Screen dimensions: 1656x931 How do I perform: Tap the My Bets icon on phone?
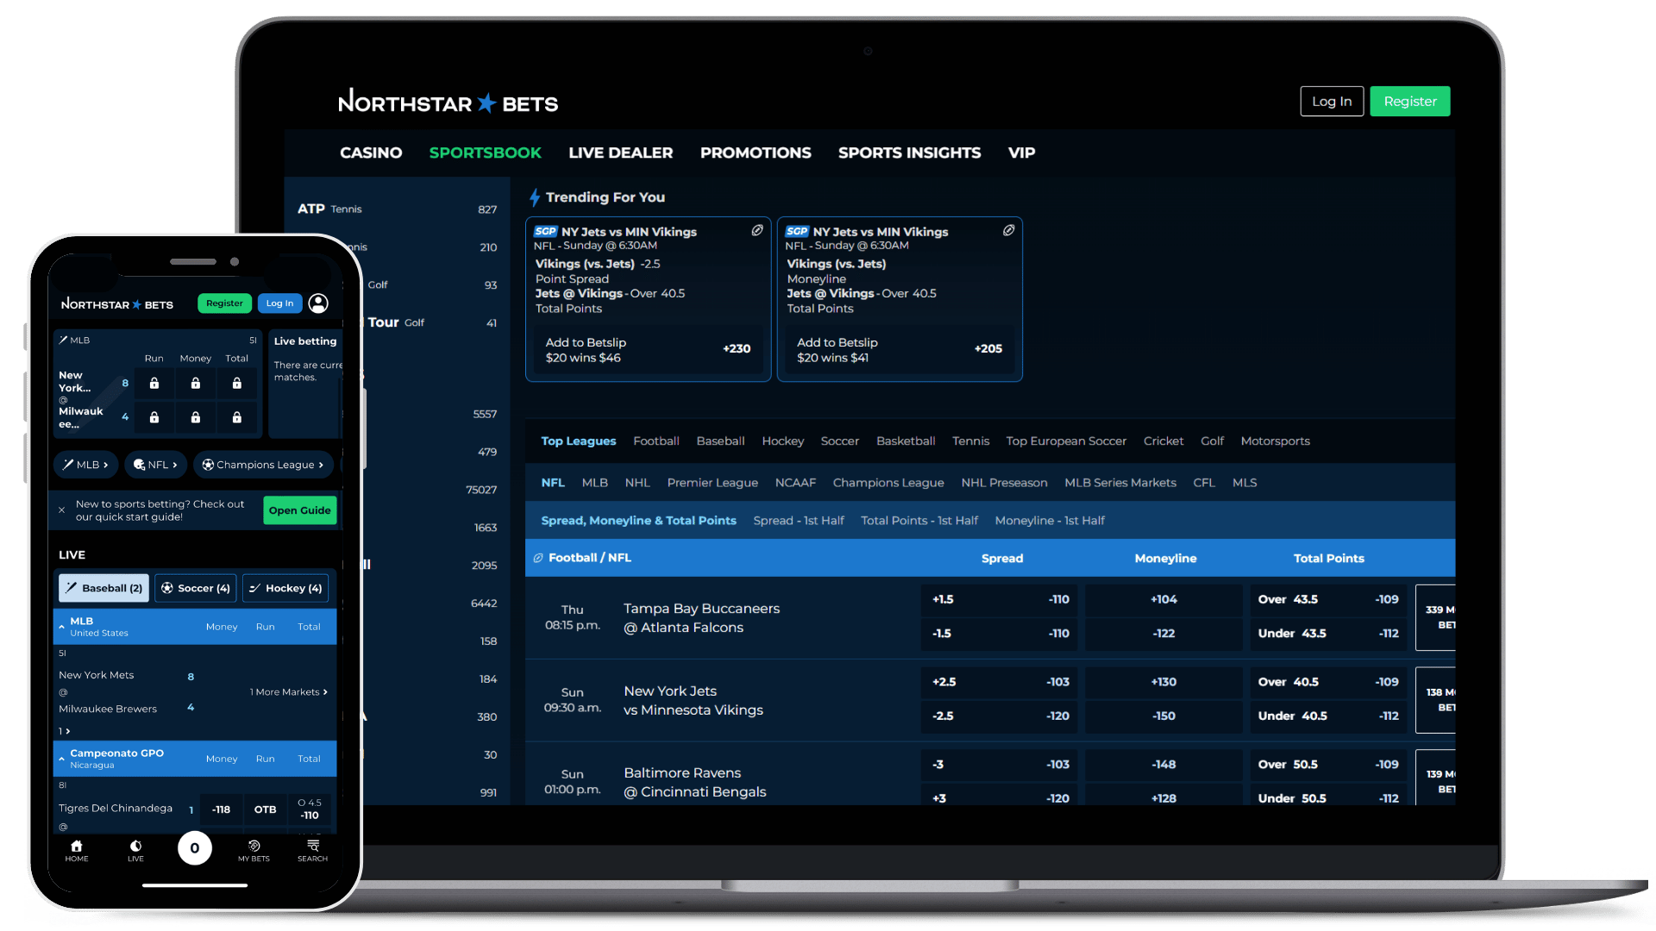[x=254, y=851]
